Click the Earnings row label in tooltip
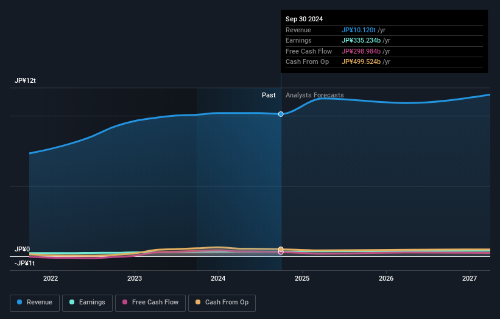Screen dimensions: 500x319 [x=298, y=40]
